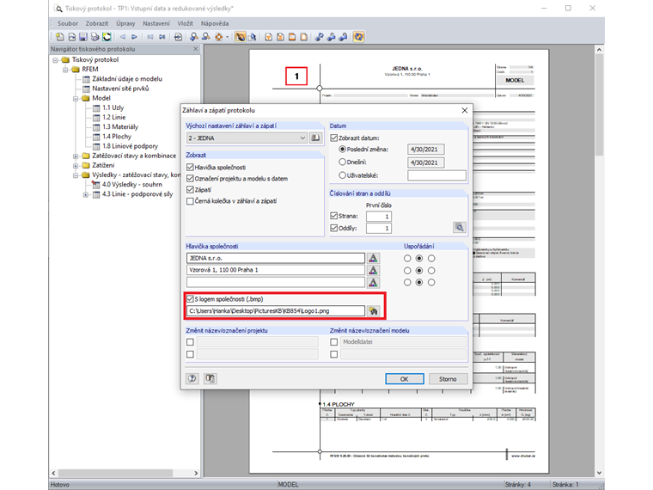This screenshot has width=653, height=490.
Task: Confirm dialog with OK button
Action: (x=405, y=379)
